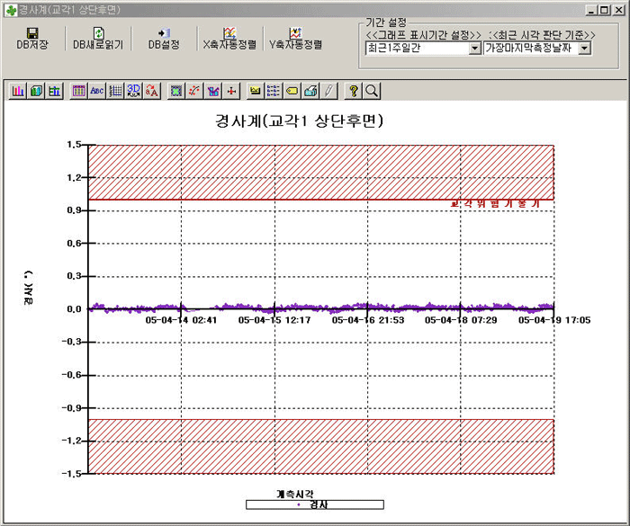The width and height of the screenshot is (630, 526).
Task: Click the data grid table icon
Action: (x=79, y=91)
